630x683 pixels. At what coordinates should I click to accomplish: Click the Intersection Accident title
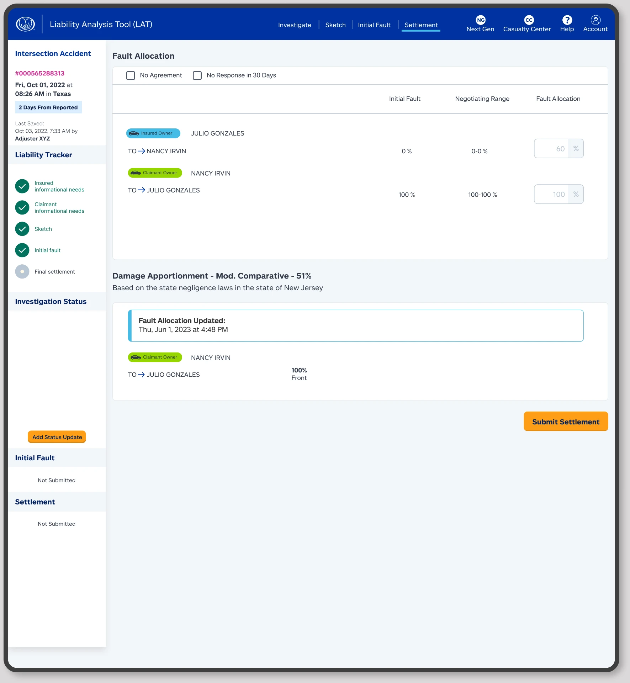click(53, 54)
